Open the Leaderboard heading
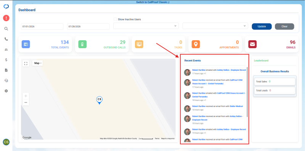This screenshot has width=305, height=151. pos(261,60)
